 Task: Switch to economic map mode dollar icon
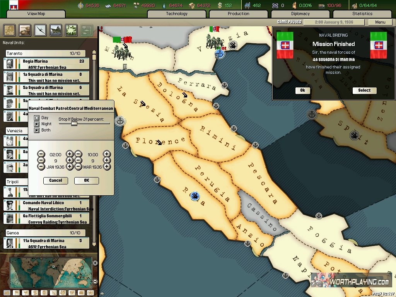click(x=35, y=293)
